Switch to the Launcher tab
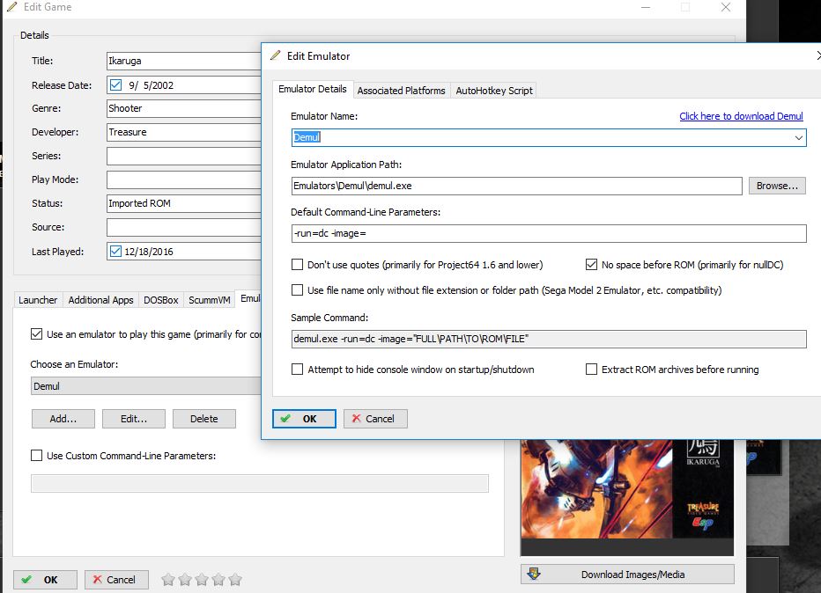Screen dimensions: 821x593 [x=38, y=300]
